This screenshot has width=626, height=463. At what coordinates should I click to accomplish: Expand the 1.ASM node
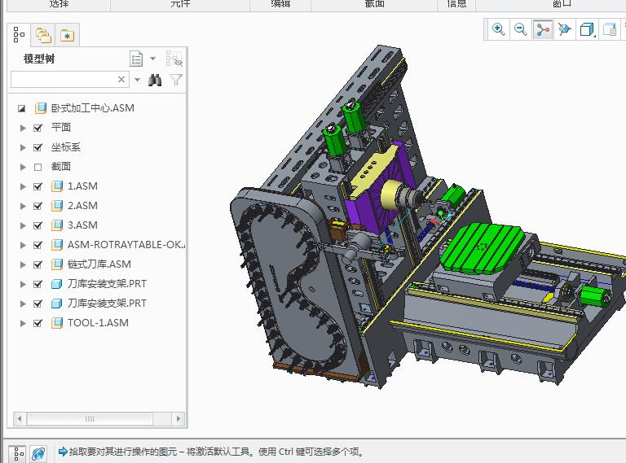coord(23,186)
